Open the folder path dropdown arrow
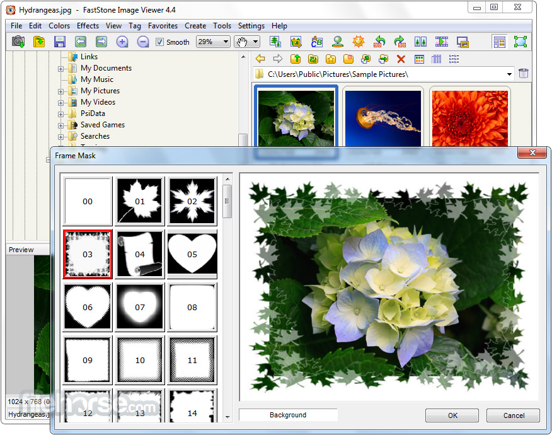552x435 pixels. tap(509, 74)
